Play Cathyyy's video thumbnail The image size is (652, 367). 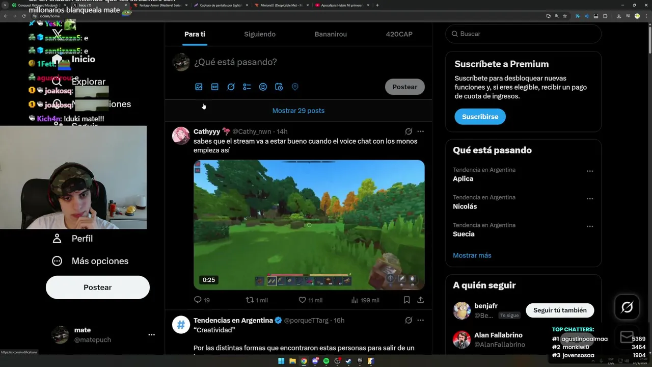click(309, 225)
